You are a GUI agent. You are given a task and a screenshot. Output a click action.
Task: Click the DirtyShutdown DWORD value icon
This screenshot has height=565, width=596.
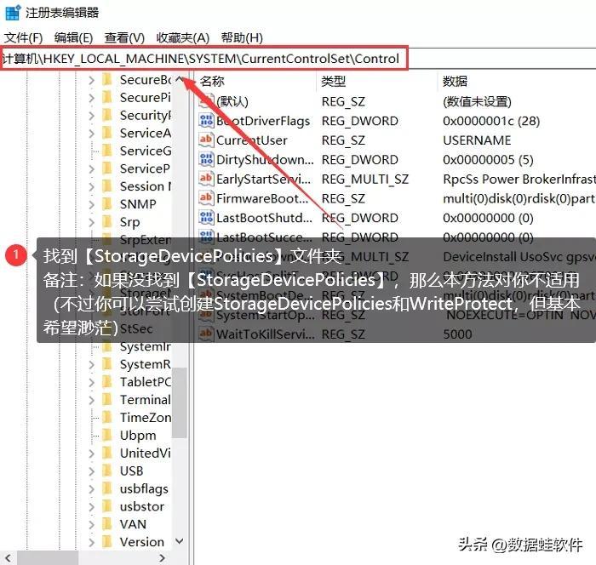click(206, 160)
